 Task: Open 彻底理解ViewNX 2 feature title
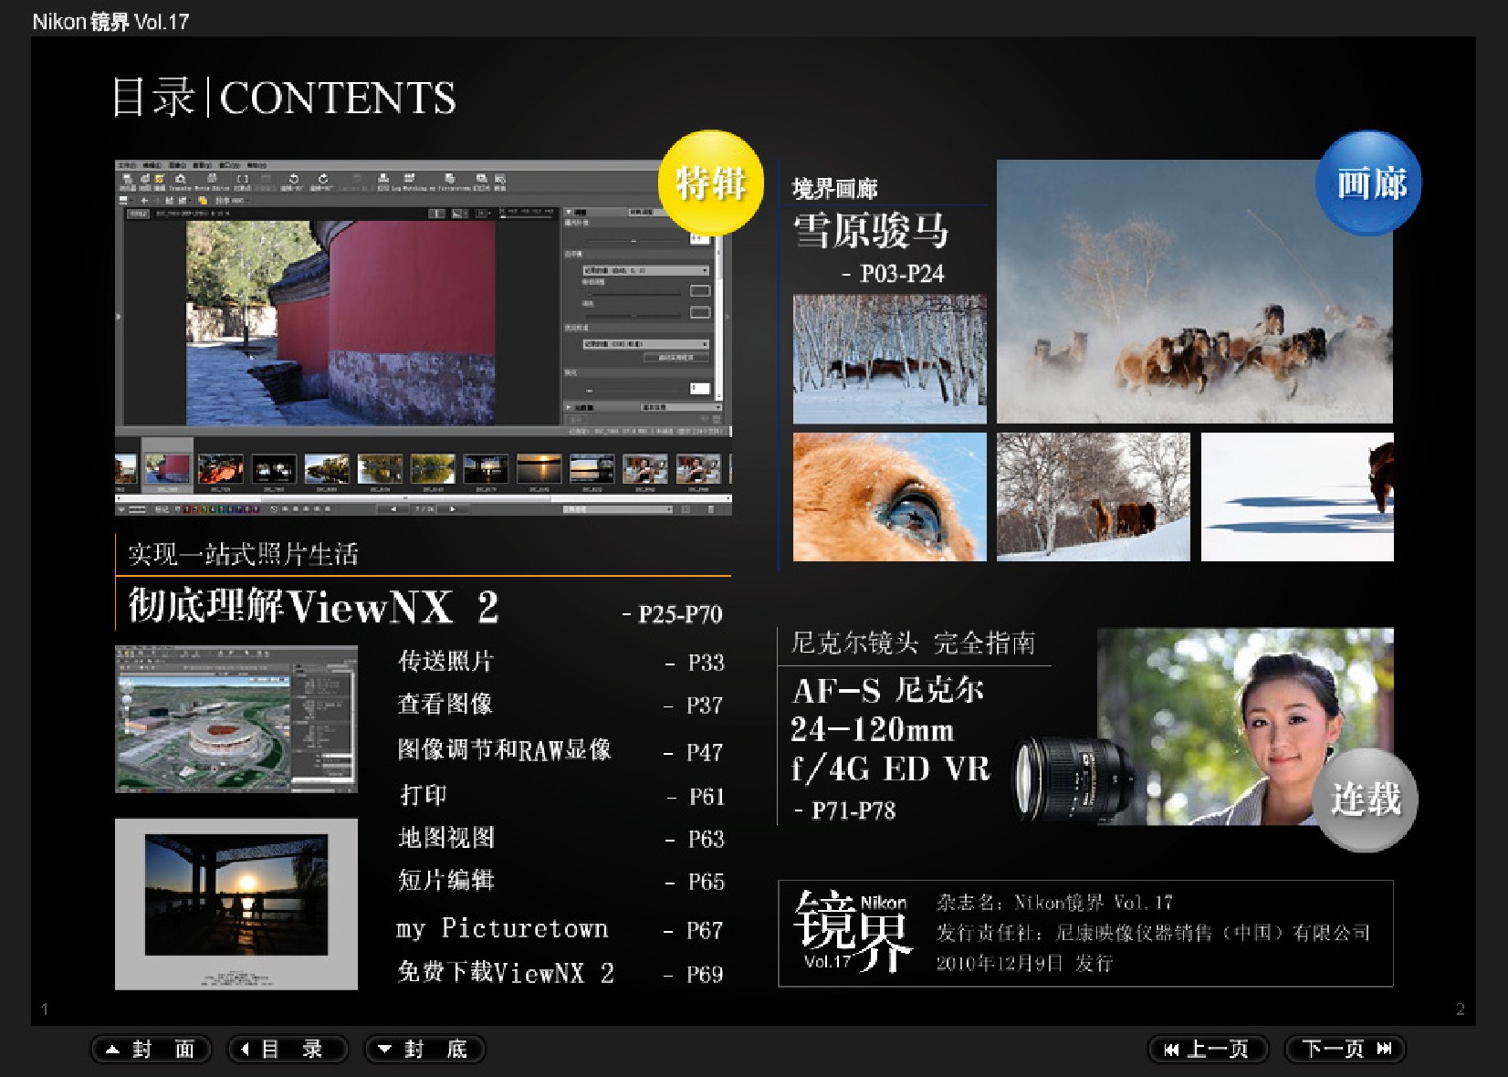click(313, 605)
